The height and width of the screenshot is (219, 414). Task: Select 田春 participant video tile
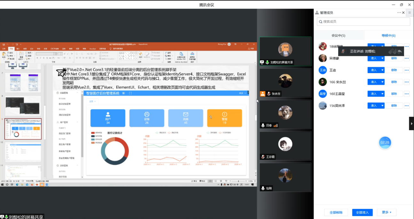click(x=285, y=114)
